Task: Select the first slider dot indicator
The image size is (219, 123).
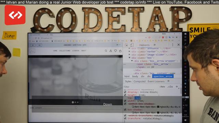Action: (x=73, y=102)
